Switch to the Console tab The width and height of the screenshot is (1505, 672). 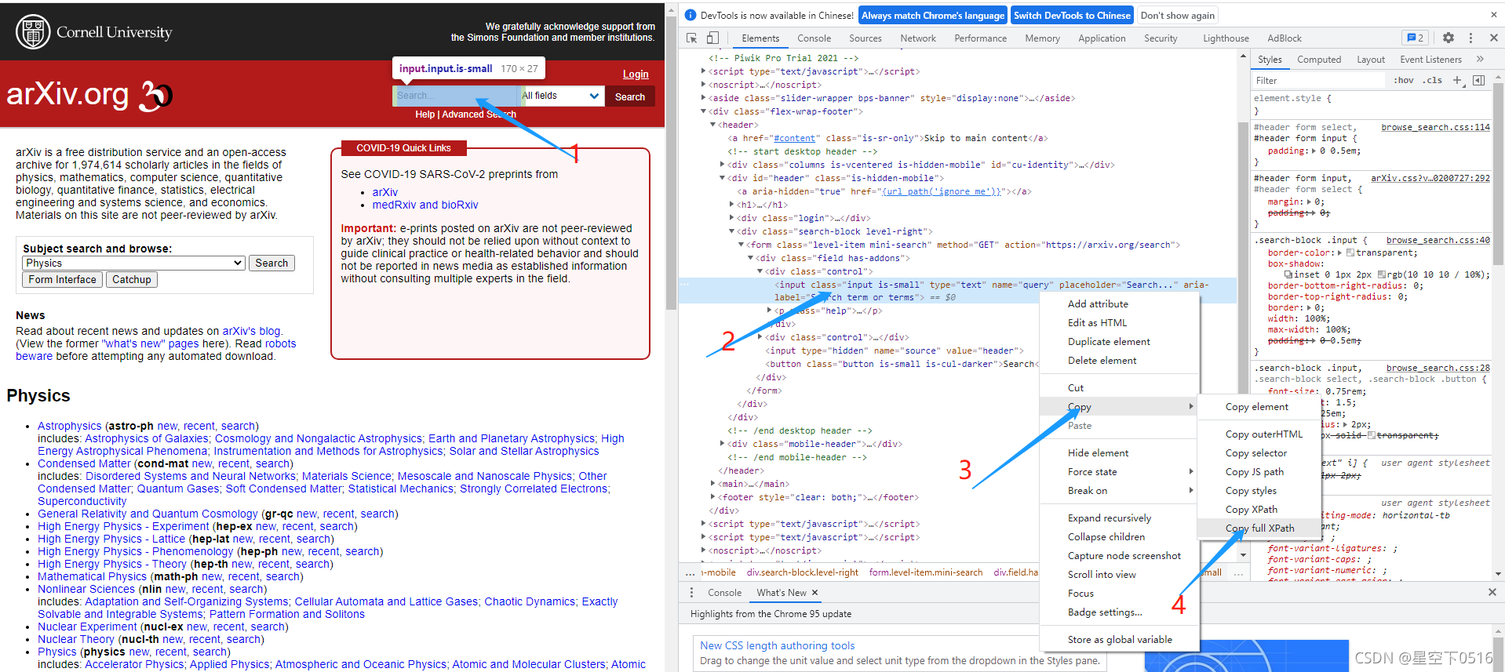(x=814, y=38)
